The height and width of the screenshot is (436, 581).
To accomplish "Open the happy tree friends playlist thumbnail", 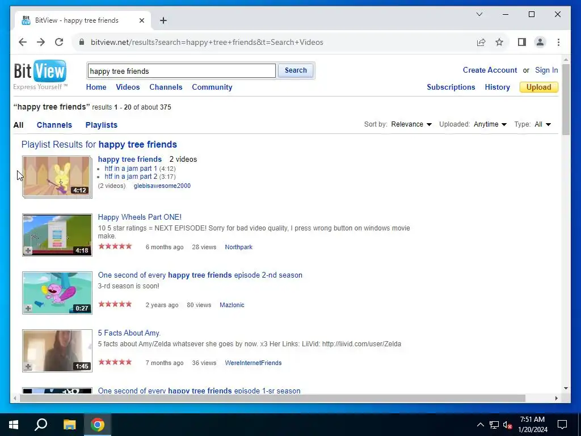I will (x=57, y=177).
